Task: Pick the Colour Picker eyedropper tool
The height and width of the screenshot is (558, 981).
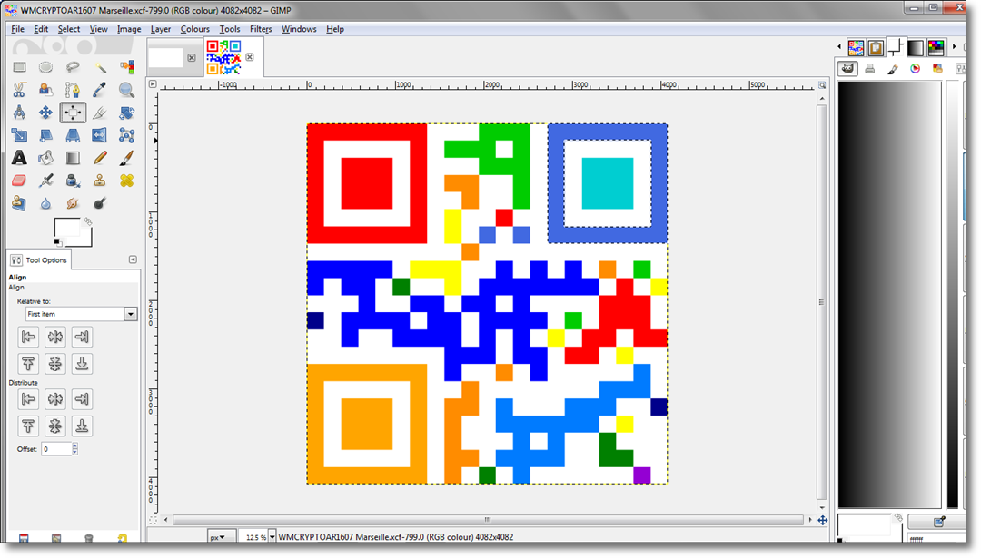Action: (x=100, y=90)
